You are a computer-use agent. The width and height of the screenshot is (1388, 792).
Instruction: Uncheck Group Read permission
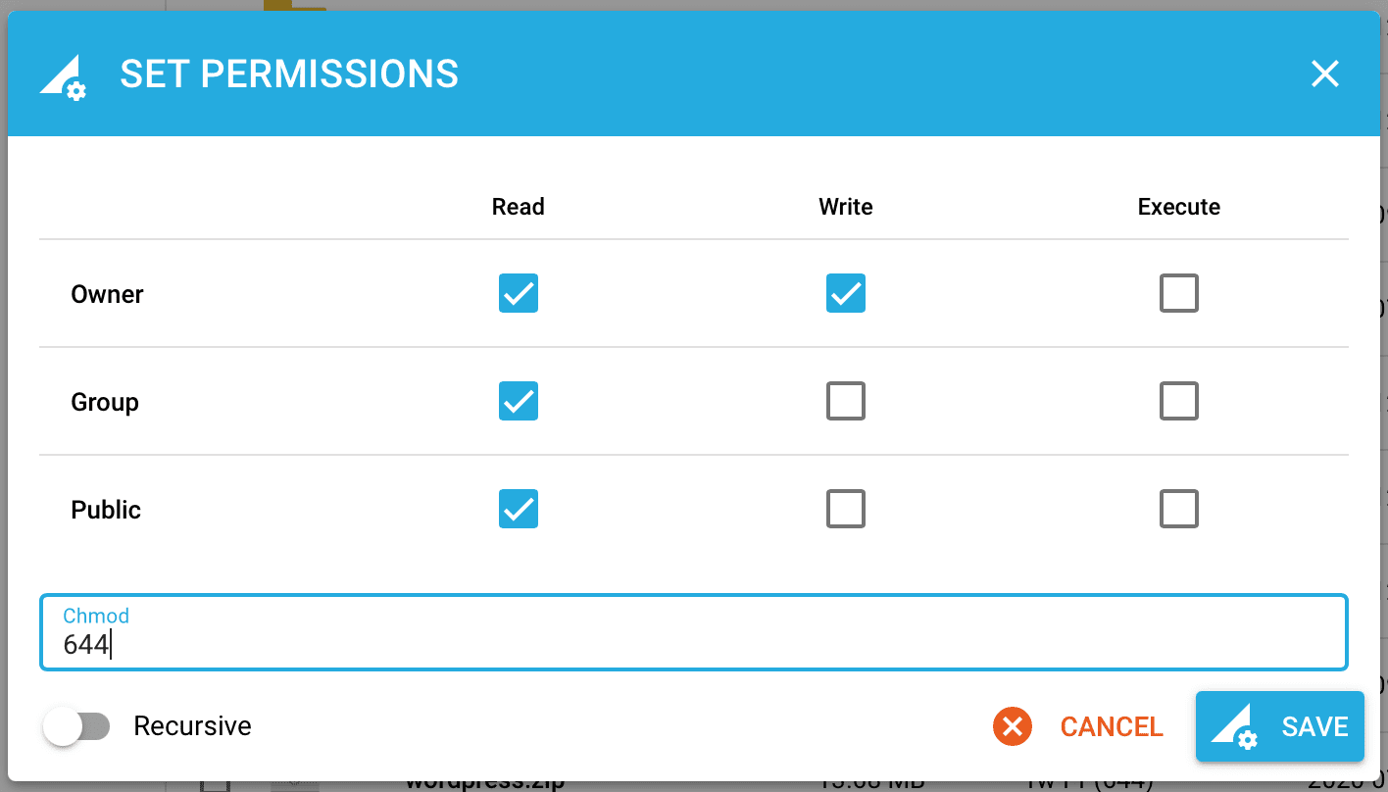518,401
